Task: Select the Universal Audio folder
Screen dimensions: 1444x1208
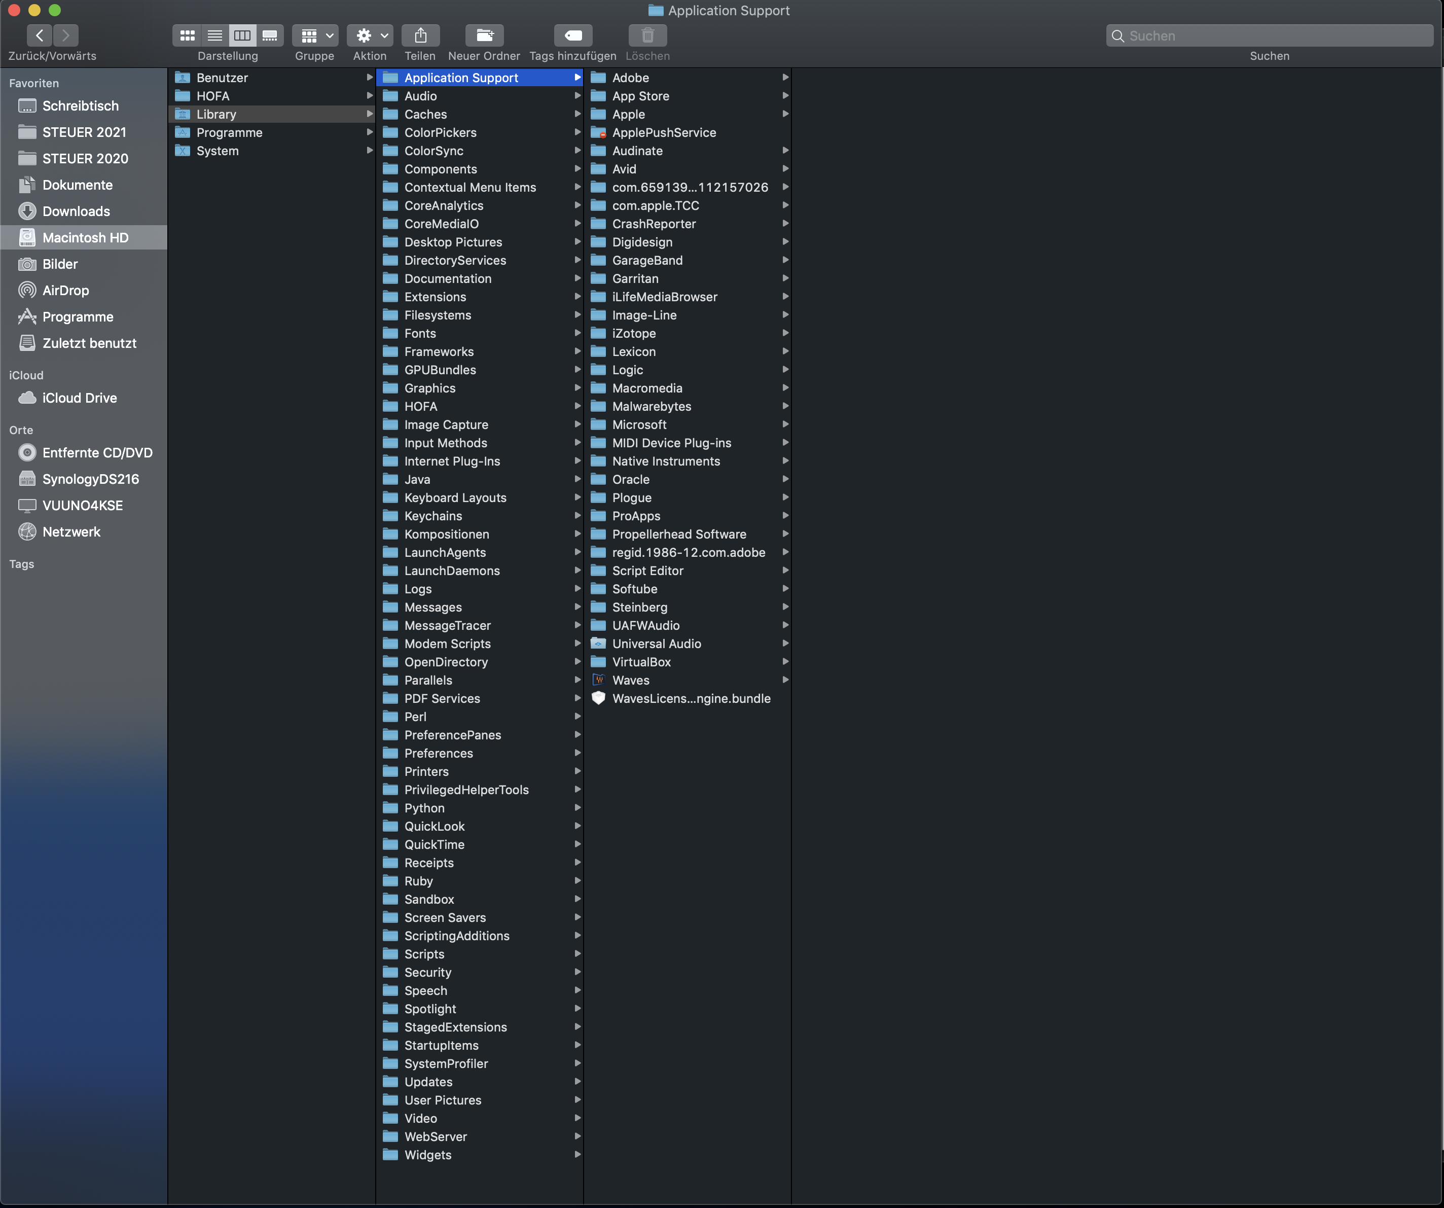Action: tap(656, 643)
